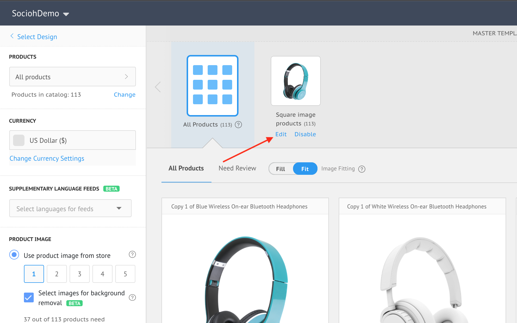The image size is (517, 323).
Task: Select the All Products tab
Action: coord(186,168)
